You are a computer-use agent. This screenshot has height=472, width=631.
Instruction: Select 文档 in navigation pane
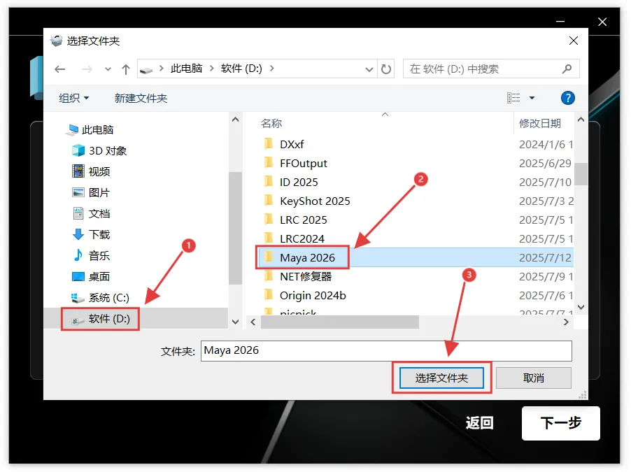pyautogui.click(x=91, y=213)
